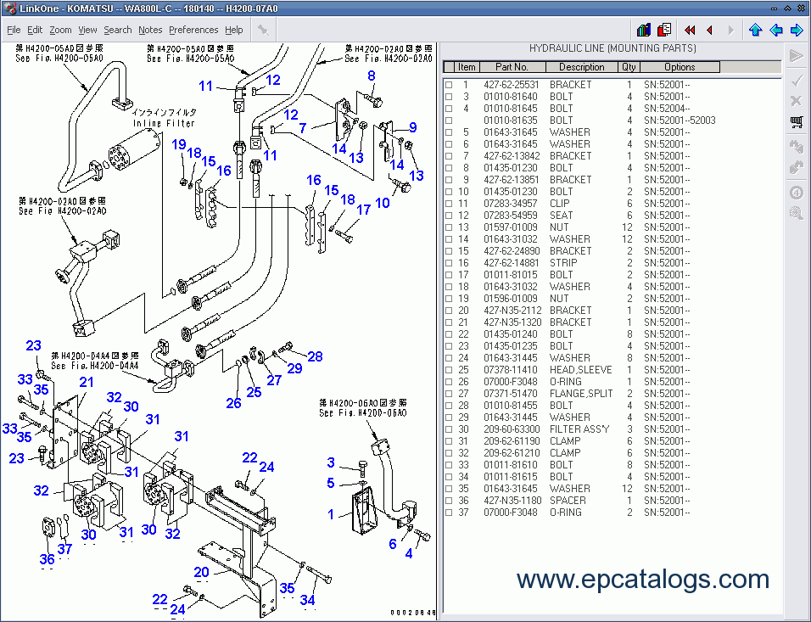Sort by the Description column header
Screen dimensions: 811x622
coord(582,67)
